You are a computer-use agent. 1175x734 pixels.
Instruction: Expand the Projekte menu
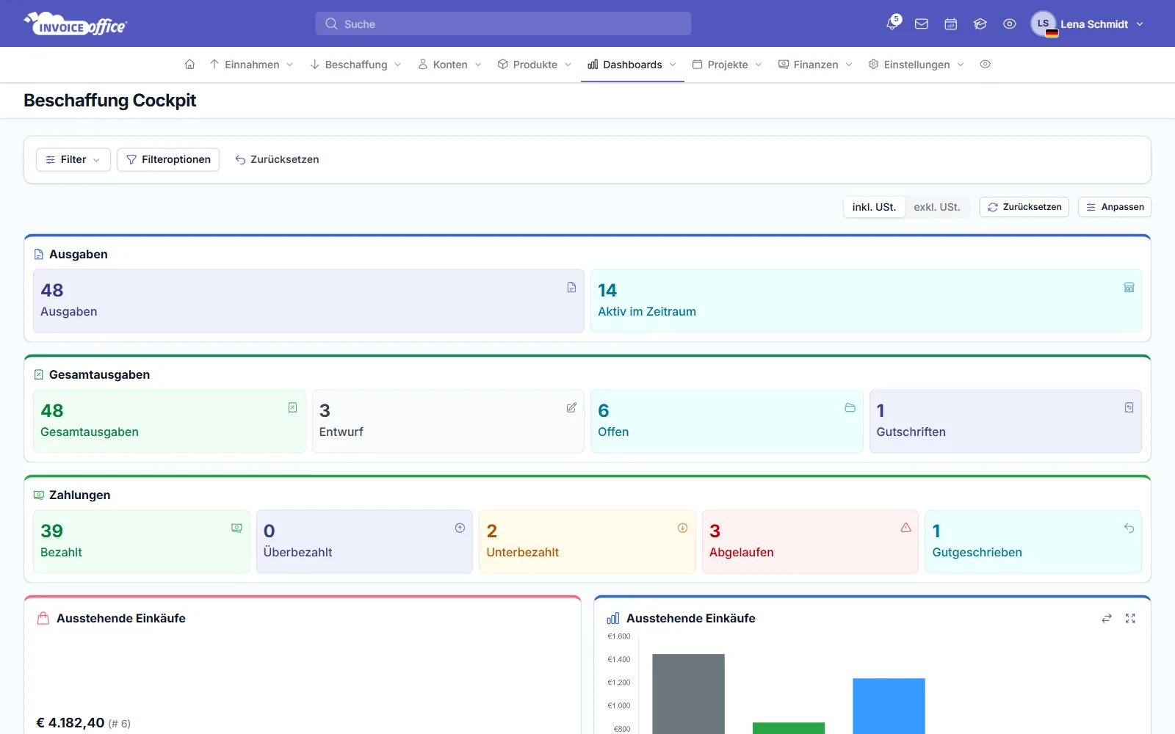727,65
